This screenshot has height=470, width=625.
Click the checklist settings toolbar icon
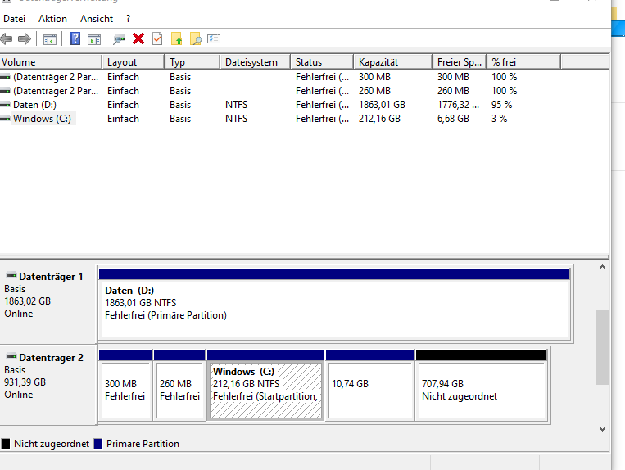pyautogui.click(x=214, y=38)
